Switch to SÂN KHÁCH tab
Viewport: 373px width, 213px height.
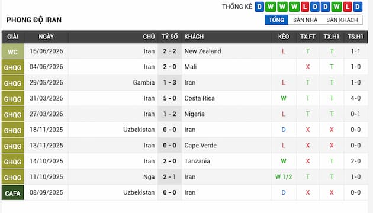(x=342, y=20)
